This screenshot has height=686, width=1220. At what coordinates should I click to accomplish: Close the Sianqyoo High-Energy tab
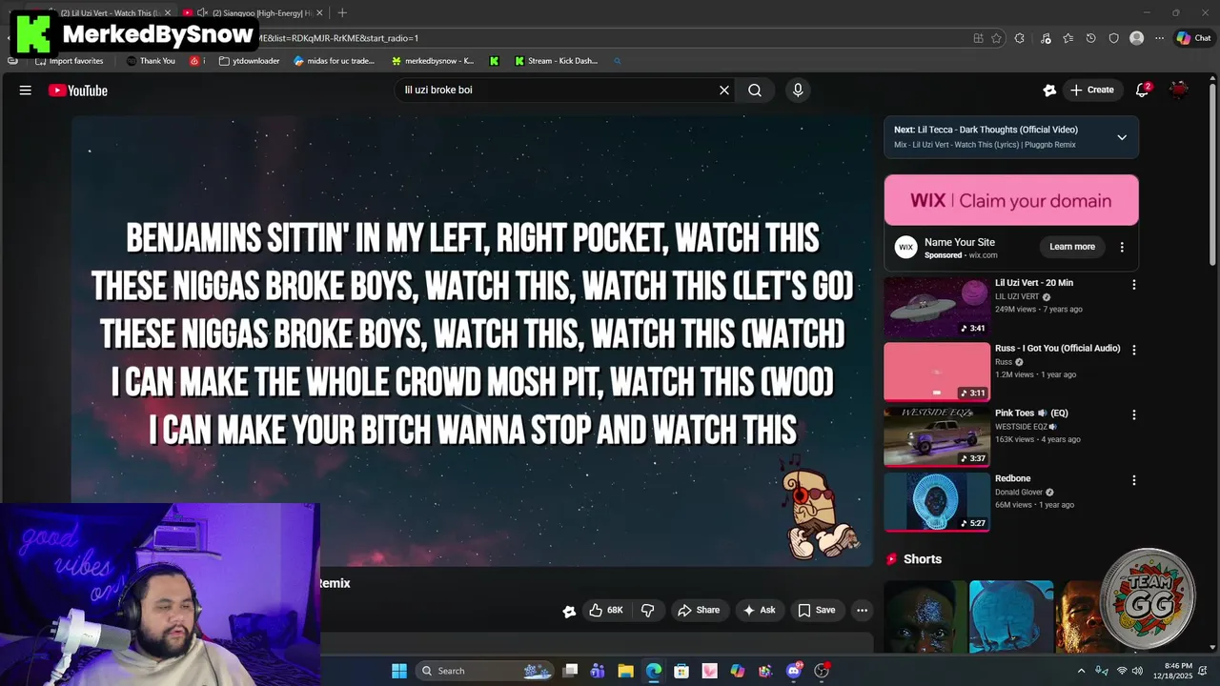pyautogui.click(x=319, y=12)
